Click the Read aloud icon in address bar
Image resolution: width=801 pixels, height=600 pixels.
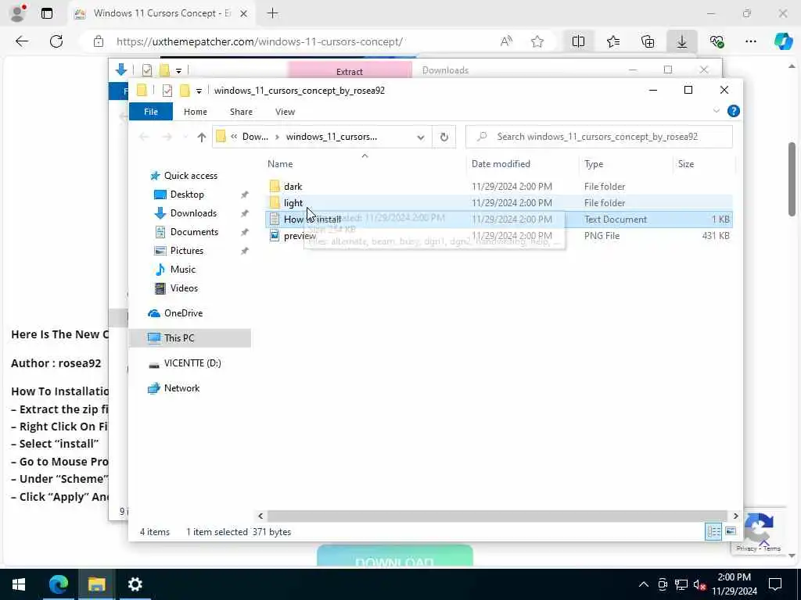click(506, 42)
